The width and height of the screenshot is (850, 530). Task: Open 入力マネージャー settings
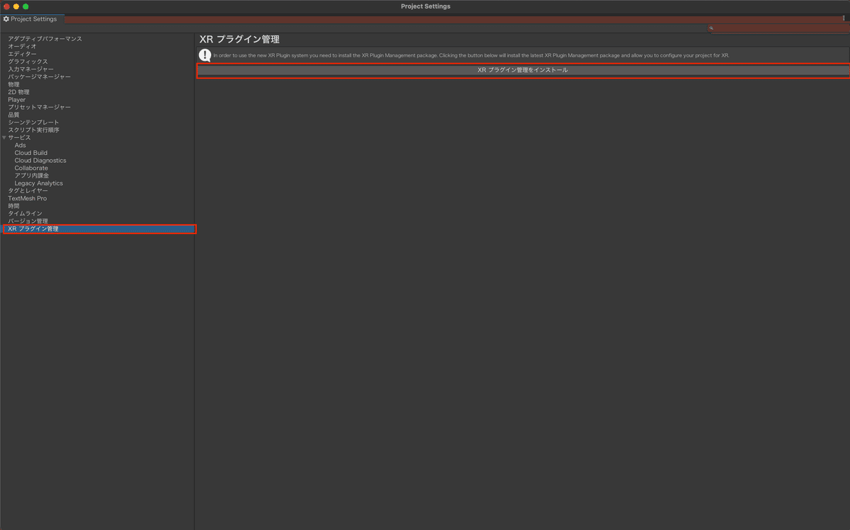(x=30, y=69)
